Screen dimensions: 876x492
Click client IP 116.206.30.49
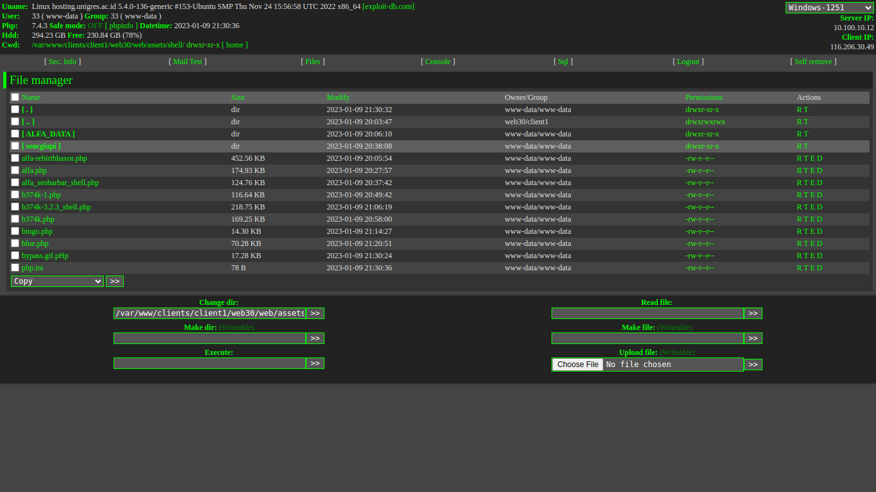(x=852, y=47)
